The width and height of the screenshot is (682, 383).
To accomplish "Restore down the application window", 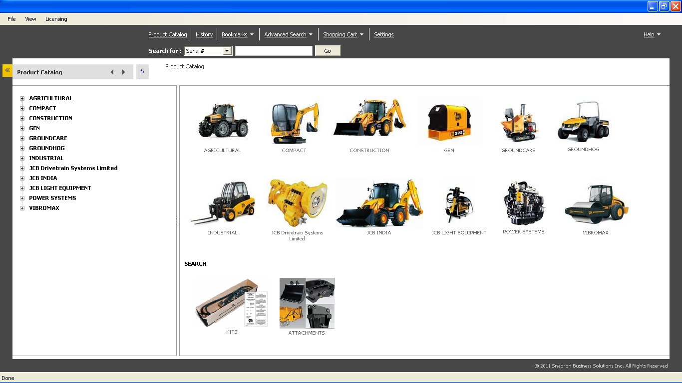I will point(664,6).
